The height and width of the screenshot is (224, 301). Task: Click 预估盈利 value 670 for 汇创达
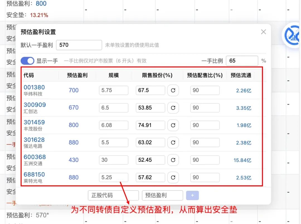pos(74,108)
